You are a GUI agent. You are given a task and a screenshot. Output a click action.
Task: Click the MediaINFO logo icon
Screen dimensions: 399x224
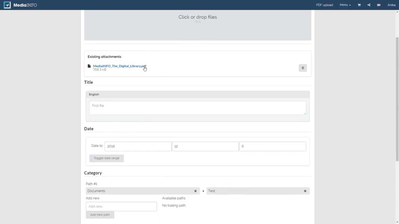[x=7, y=5]
